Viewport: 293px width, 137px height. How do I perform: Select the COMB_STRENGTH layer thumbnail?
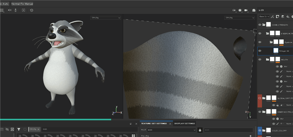click(269, 24)
